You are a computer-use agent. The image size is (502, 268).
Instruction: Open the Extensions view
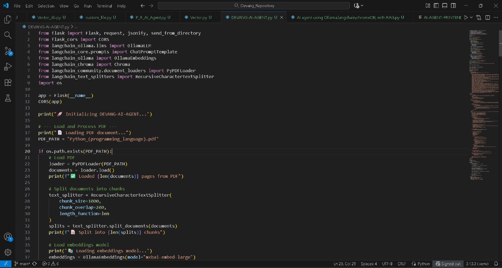(7, 82)
